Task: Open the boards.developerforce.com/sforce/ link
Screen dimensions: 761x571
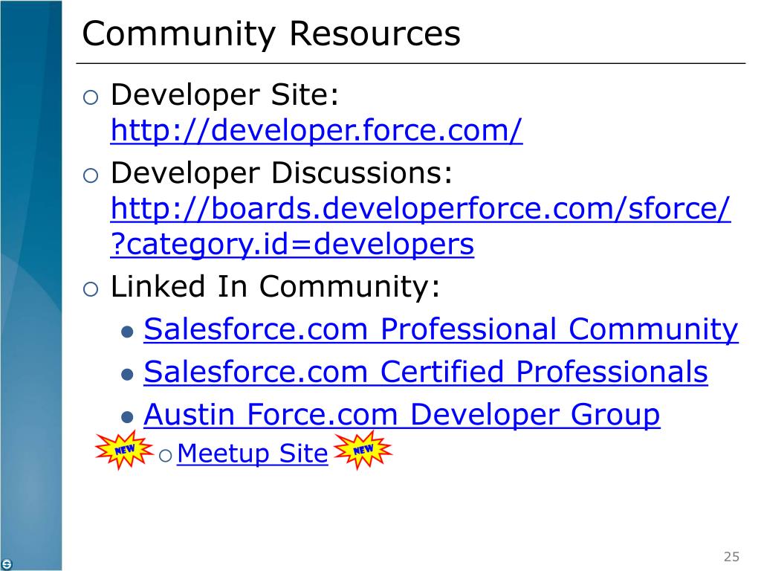Action: click(421, 209)
